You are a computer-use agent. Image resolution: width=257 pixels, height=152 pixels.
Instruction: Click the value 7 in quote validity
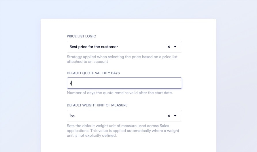click(70, 83)
